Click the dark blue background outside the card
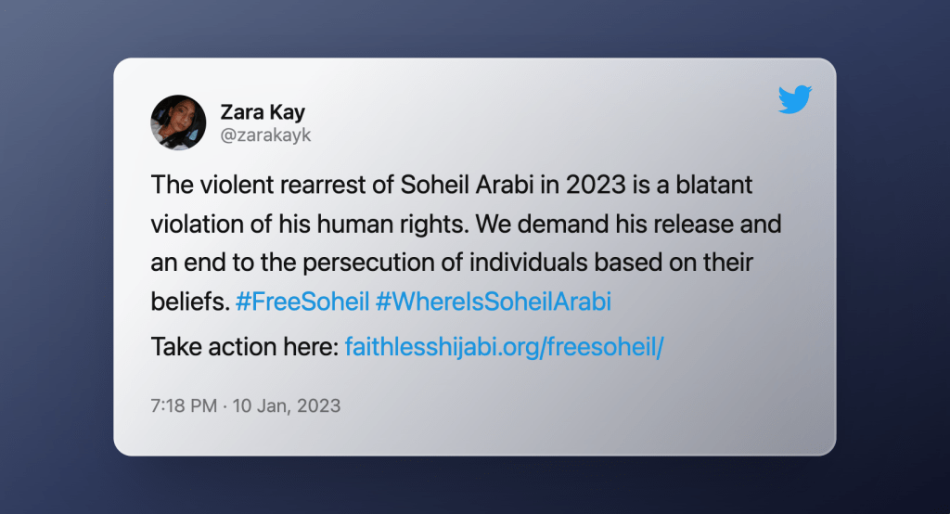The width and height of the screenshot is (950, 514). [x=55, y=254]
